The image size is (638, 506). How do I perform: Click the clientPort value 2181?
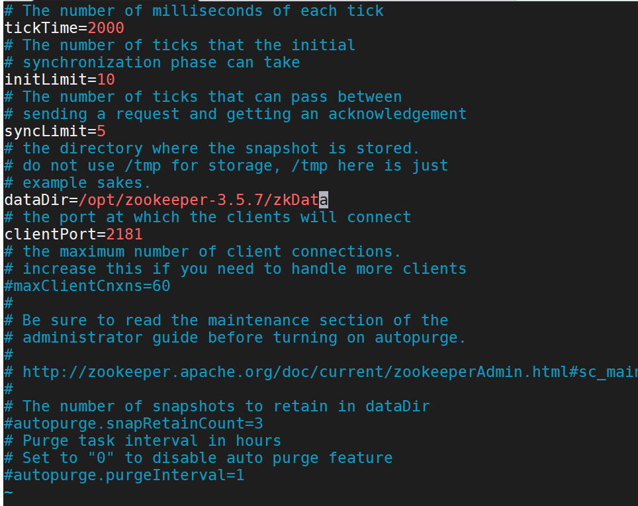tap(124, 234)
